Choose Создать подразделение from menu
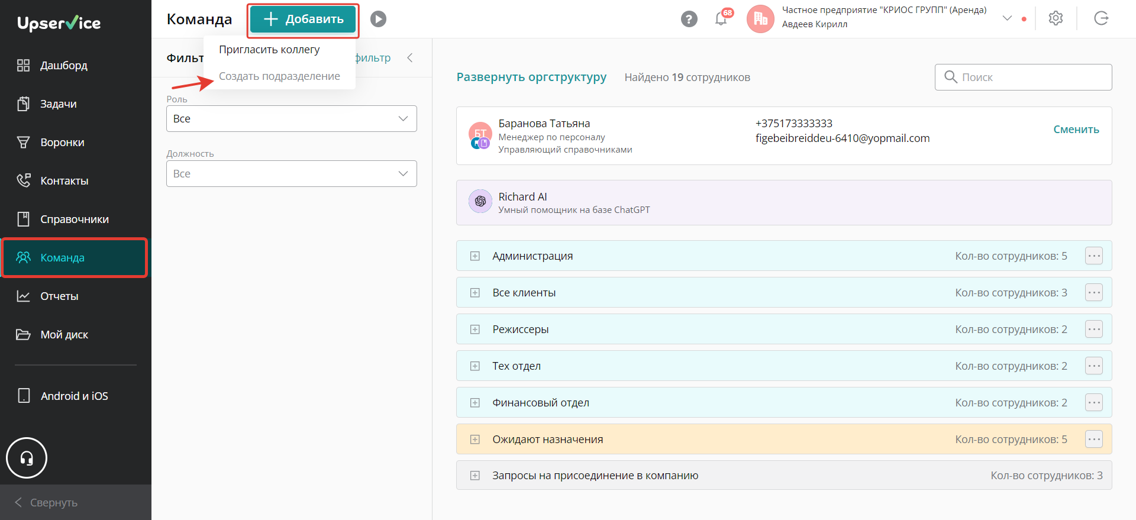 click(279, 76)
